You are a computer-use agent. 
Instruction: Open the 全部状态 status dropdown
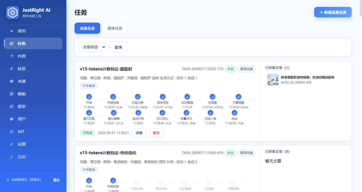coord(92,47)
